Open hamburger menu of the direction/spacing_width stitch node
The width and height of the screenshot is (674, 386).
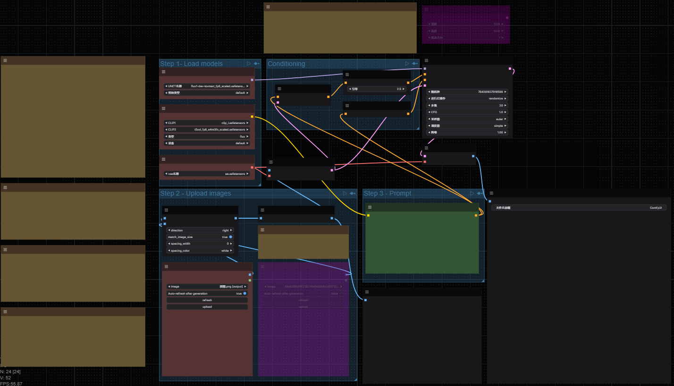coord(166,210)
